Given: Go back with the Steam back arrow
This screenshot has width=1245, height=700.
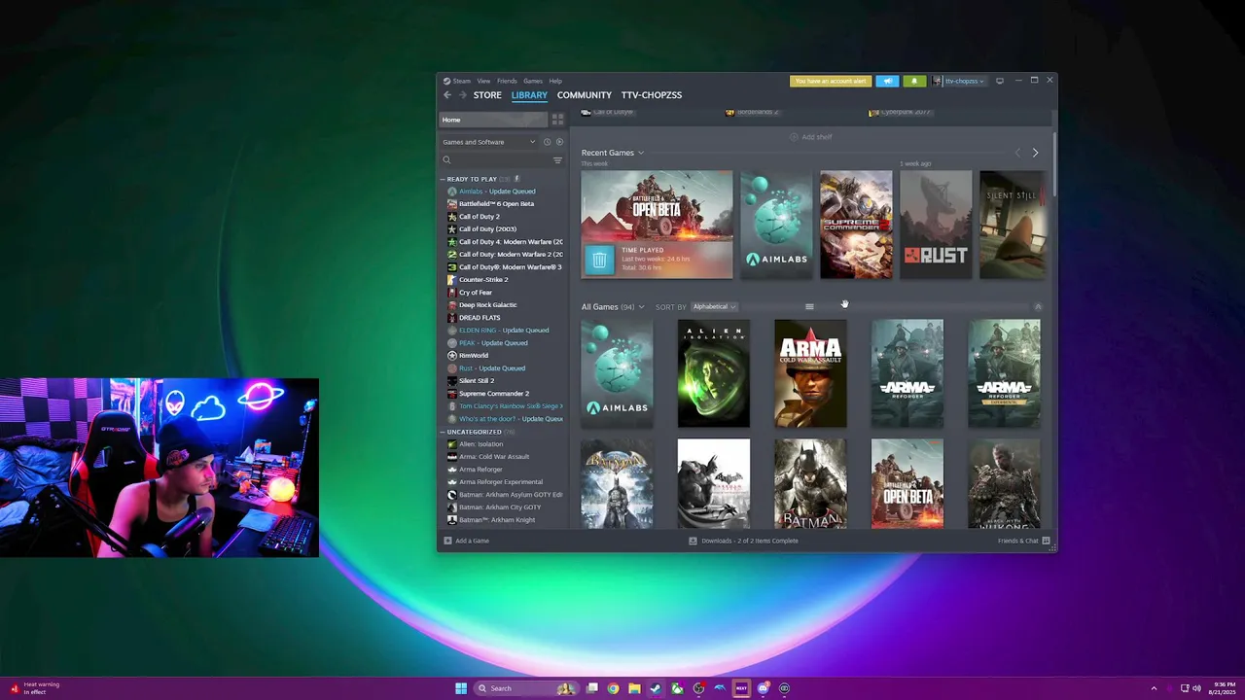Looking at the screenshot, I should tap(447, 95).
